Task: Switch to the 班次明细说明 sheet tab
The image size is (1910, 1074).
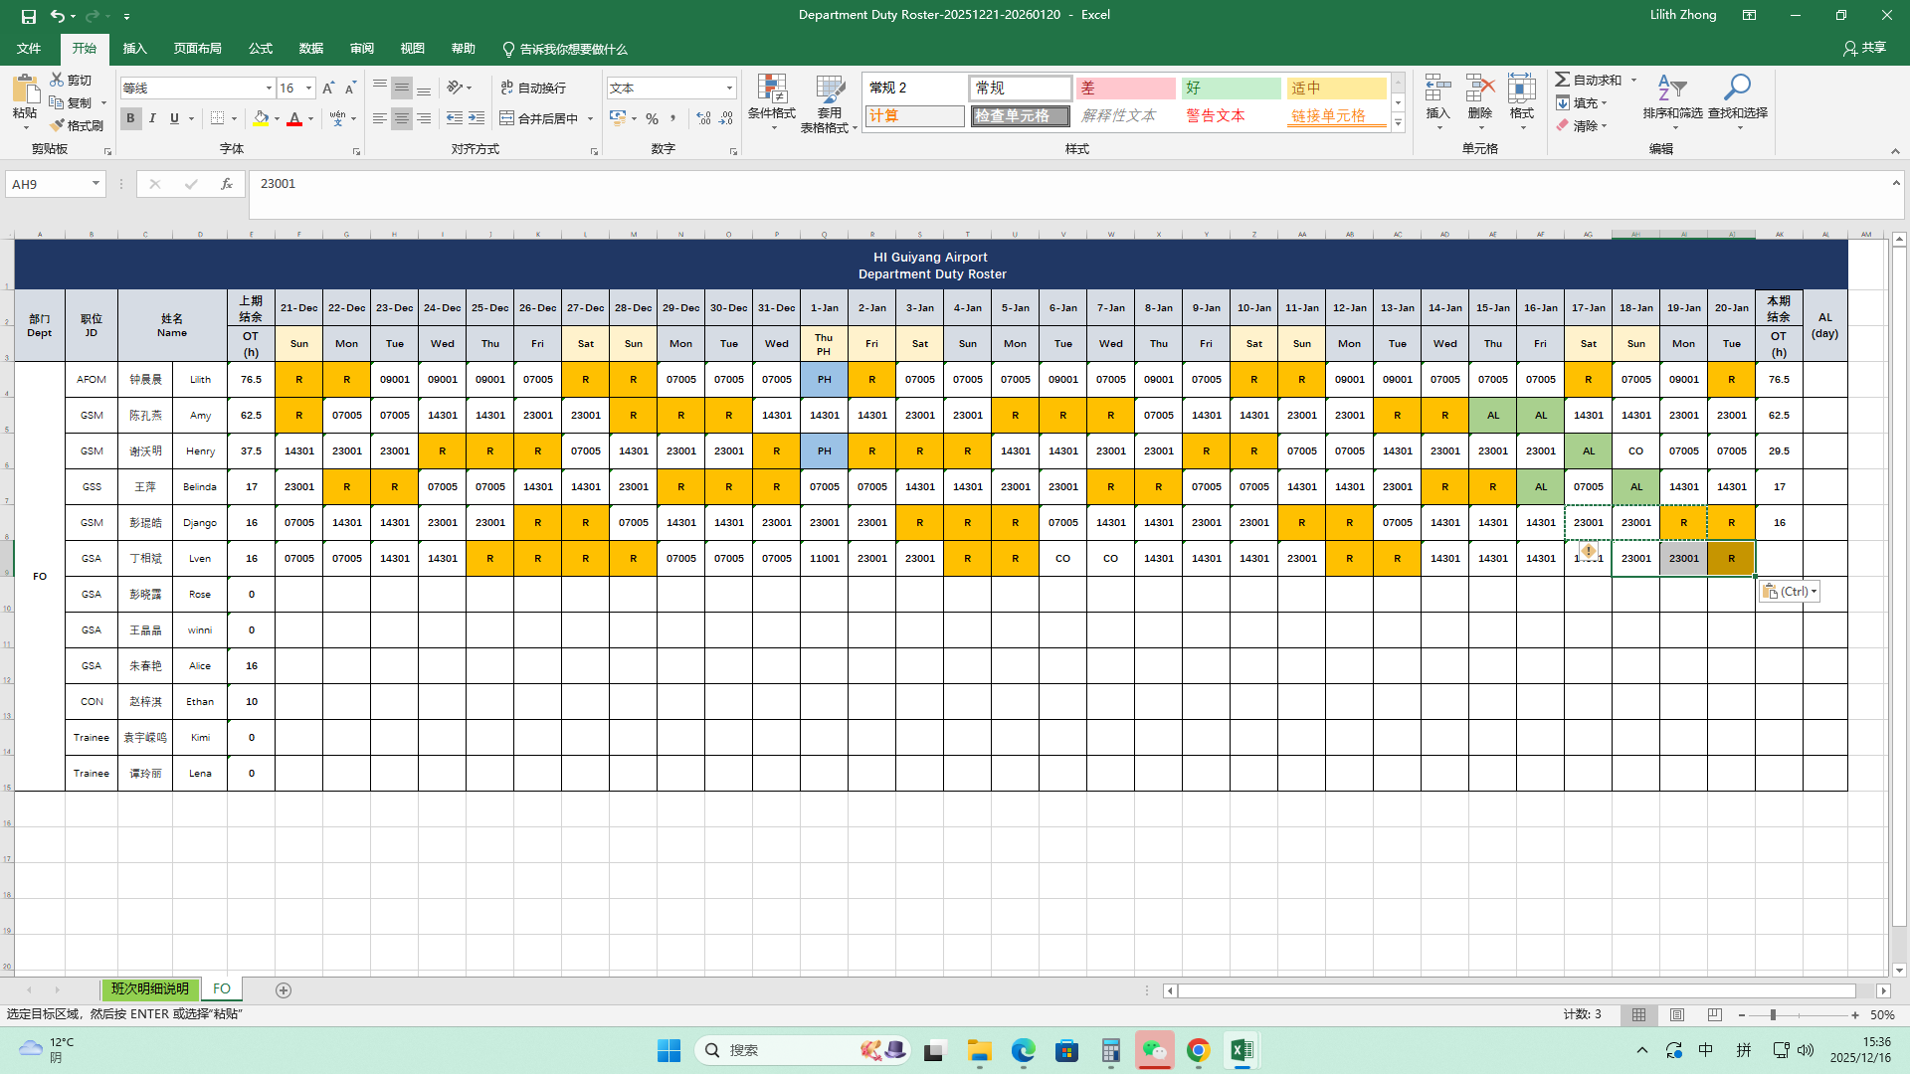Action: [149, 989]
